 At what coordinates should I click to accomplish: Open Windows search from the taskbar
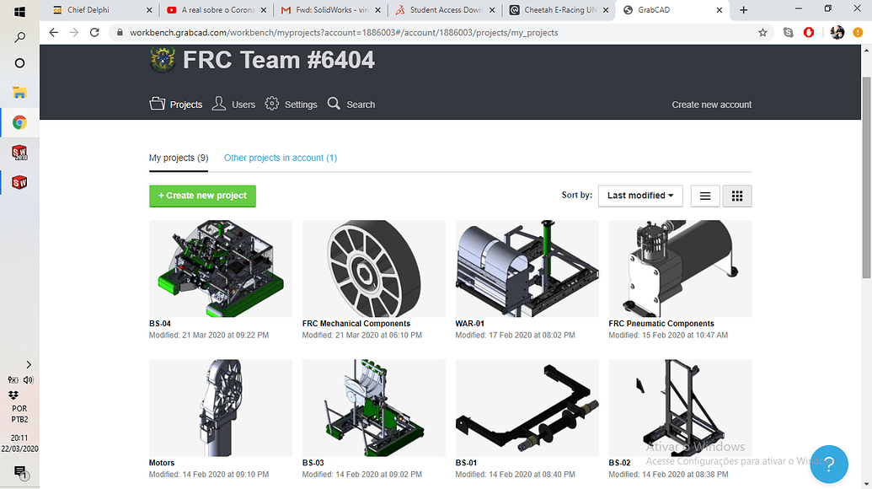tap(19, 37)
